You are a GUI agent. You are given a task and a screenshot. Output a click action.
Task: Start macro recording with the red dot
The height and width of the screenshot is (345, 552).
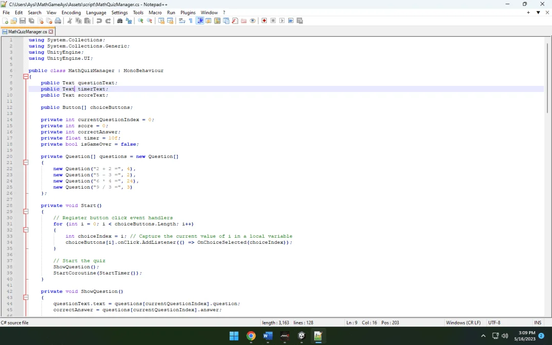pyautogui.click(x=264, y=21)
